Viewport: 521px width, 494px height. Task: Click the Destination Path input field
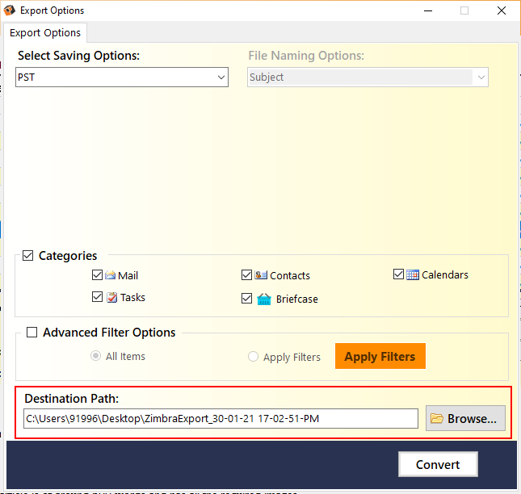point(221,419)
